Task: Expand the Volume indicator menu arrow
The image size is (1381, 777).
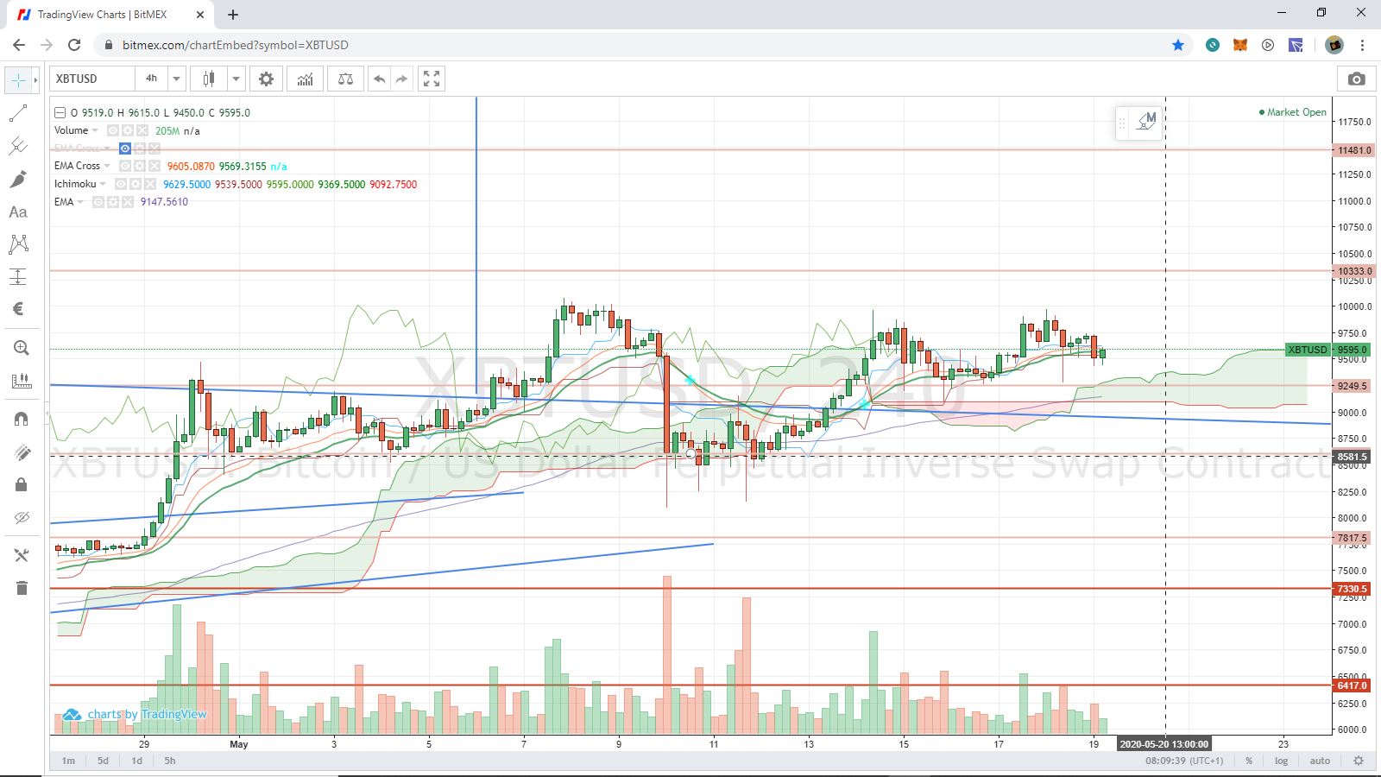Action: 95,131
